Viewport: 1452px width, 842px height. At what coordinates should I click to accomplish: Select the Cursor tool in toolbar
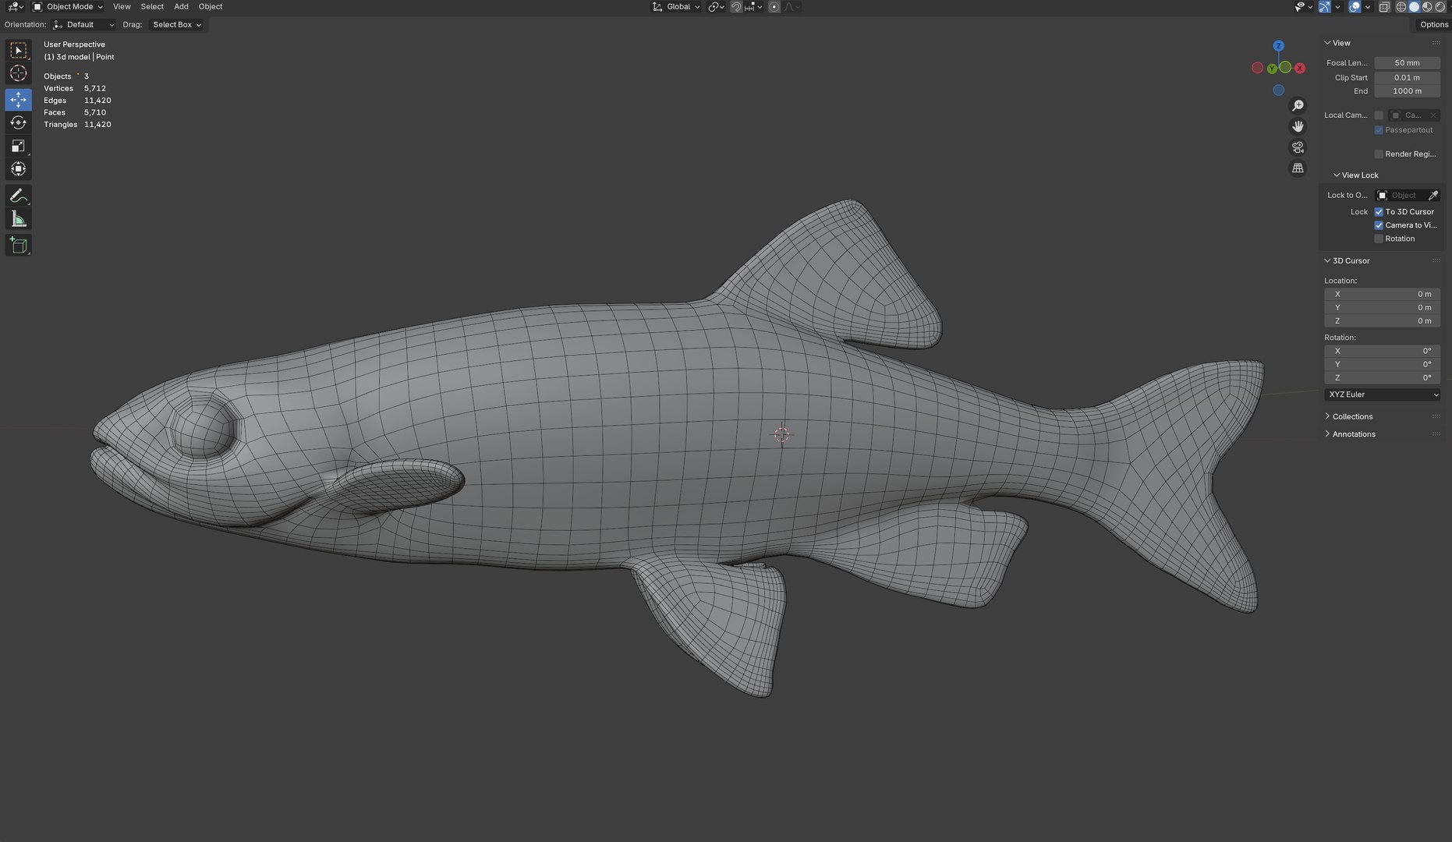click(18, 73)
